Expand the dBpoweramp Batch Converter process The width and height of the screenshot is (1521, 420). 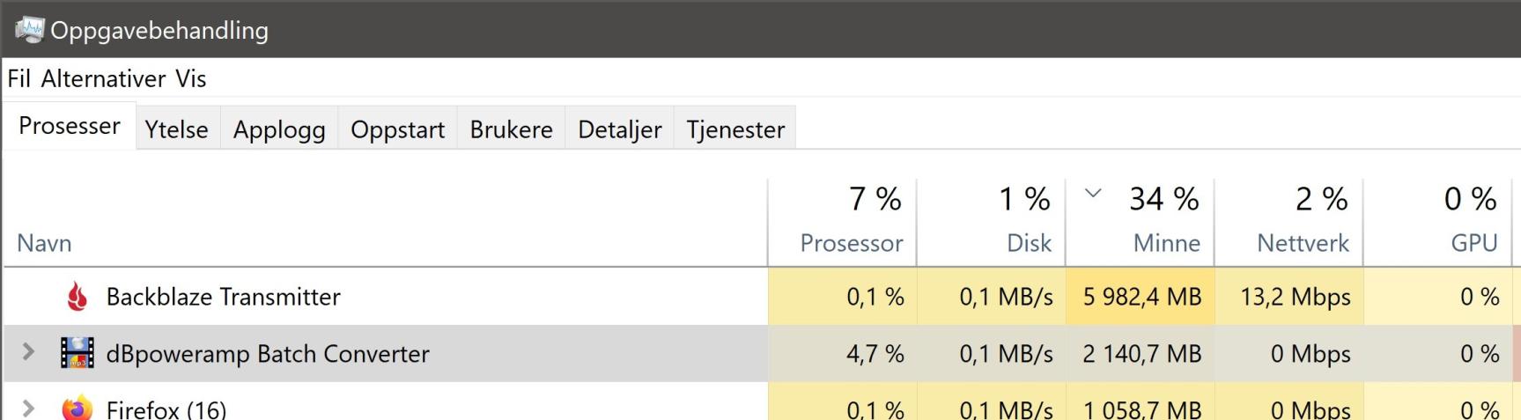[x=28, y=353]
